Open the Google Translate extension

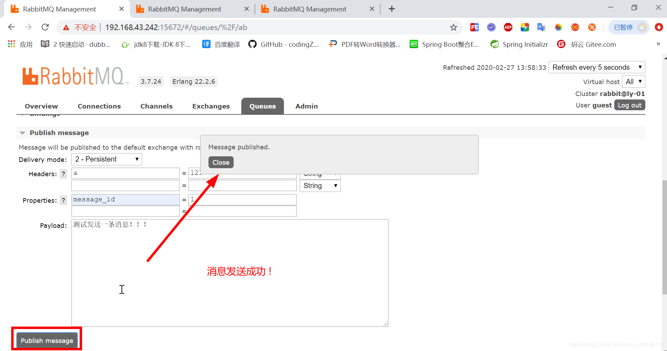tap(541, 27)
